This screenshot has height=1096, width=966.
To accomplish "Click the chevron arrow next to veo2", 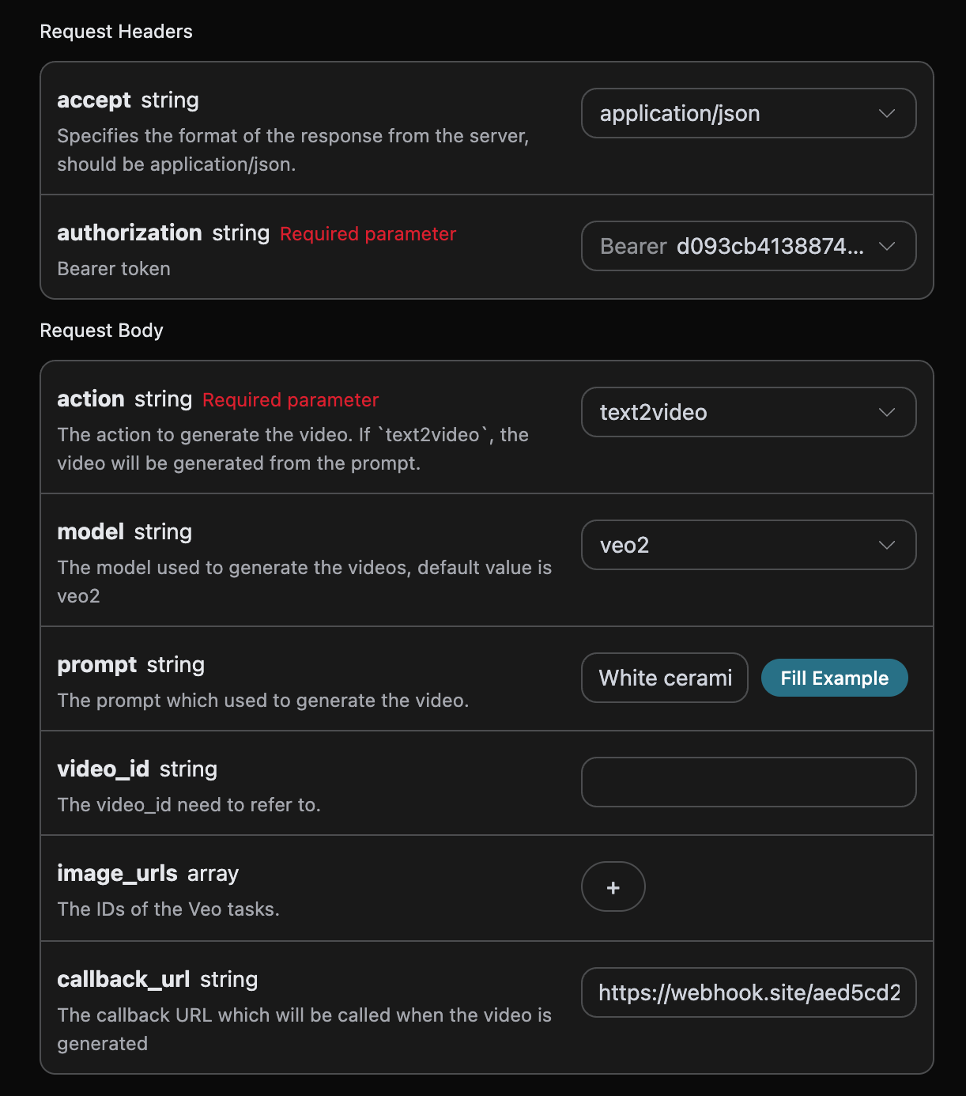I will click(x=886, y=546).
